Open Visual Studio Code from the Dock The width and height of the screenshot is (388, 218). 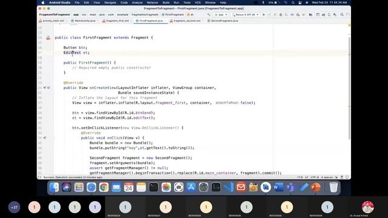click(x=229, y=187)
